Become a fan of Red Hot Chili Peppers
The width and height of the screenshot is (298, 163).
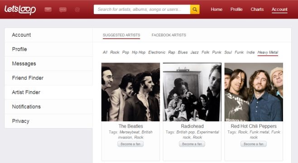[x=254, y=144]
